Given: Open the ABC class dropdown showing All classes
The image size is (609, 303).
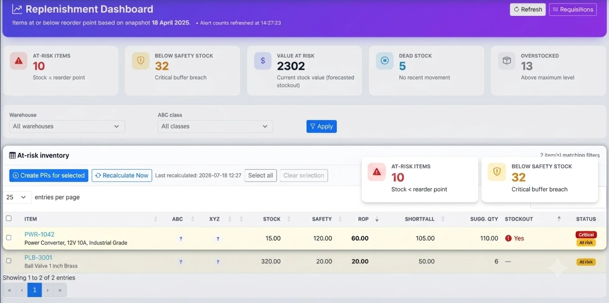Looking at the screenshot, I should point(216,127).
